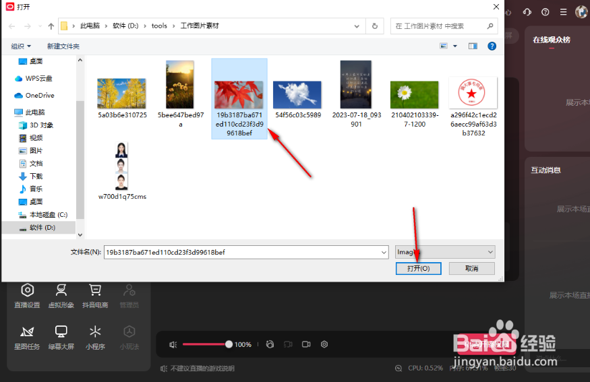Open the hamburger menu in live app

click(x=563, y=12)
